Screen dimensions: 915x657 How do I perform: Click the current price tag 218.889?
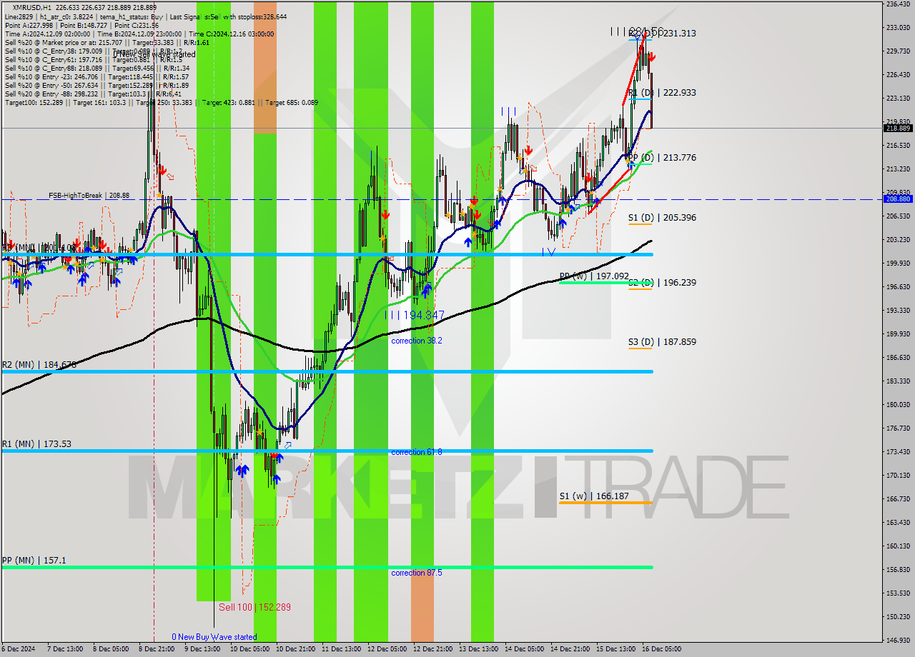(x=898, y=128)
